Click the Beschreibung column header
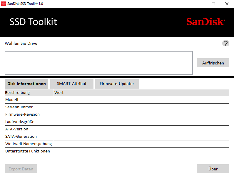 pyautogui.click(x=29, y=92)
